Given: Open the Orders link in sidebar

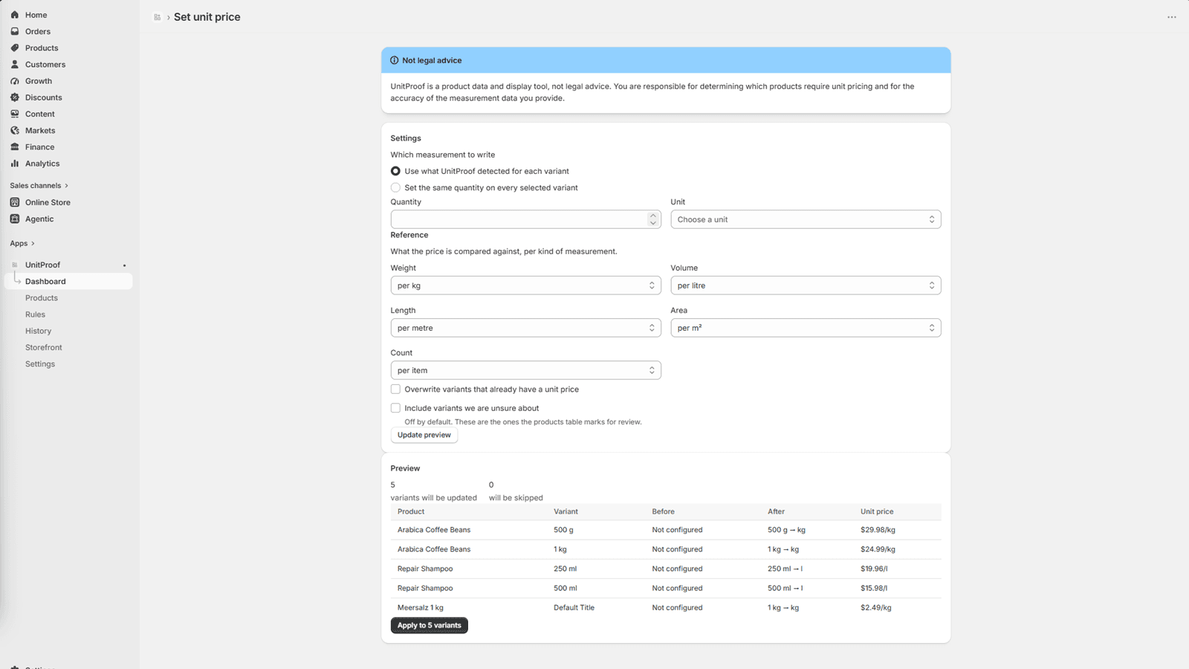Looking at the screenshot, I should coord(38,31).
